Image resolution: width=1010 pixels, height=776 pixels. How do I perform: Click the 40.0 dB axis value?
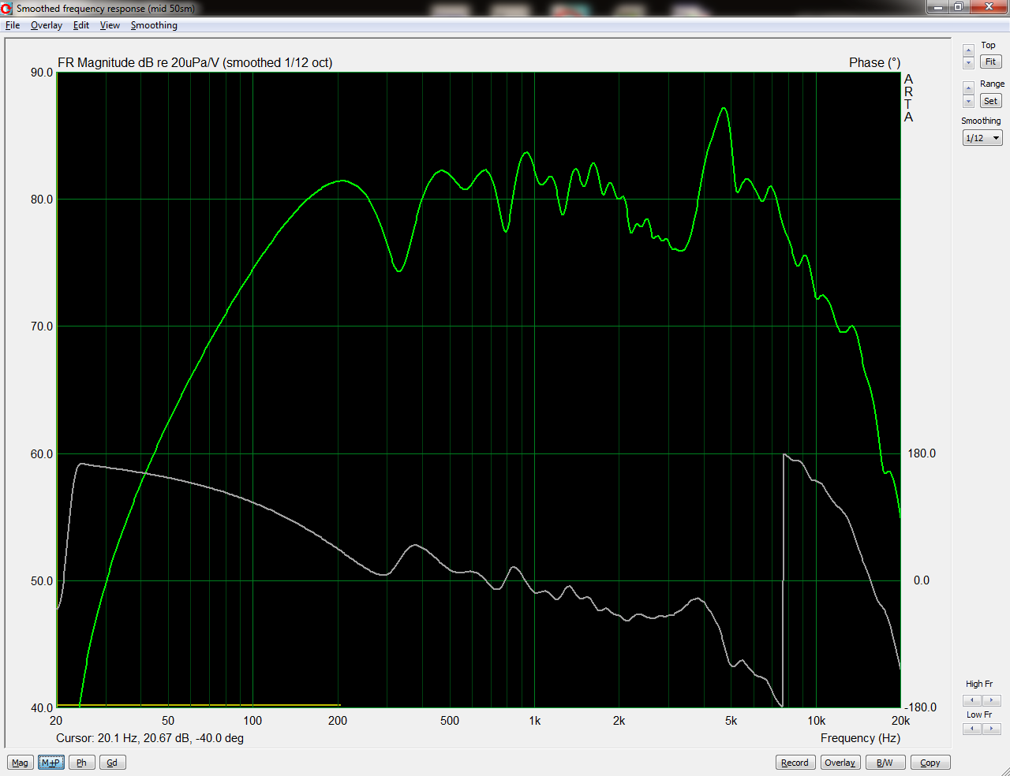(42, 707)
